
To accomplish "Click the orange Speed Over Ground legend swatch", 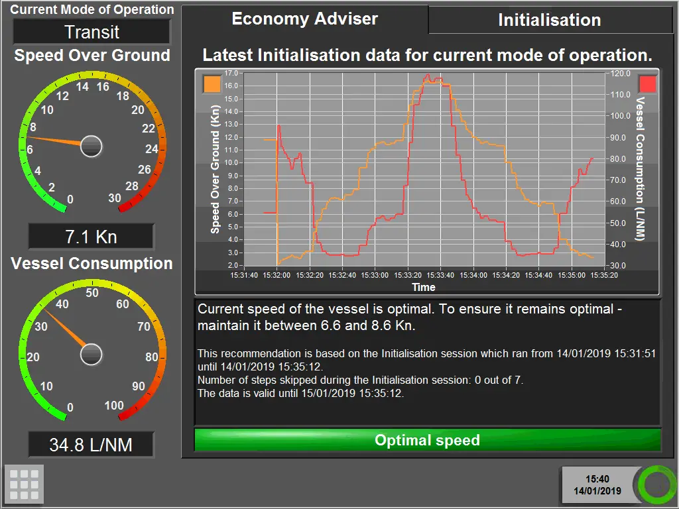I will 212,84.
